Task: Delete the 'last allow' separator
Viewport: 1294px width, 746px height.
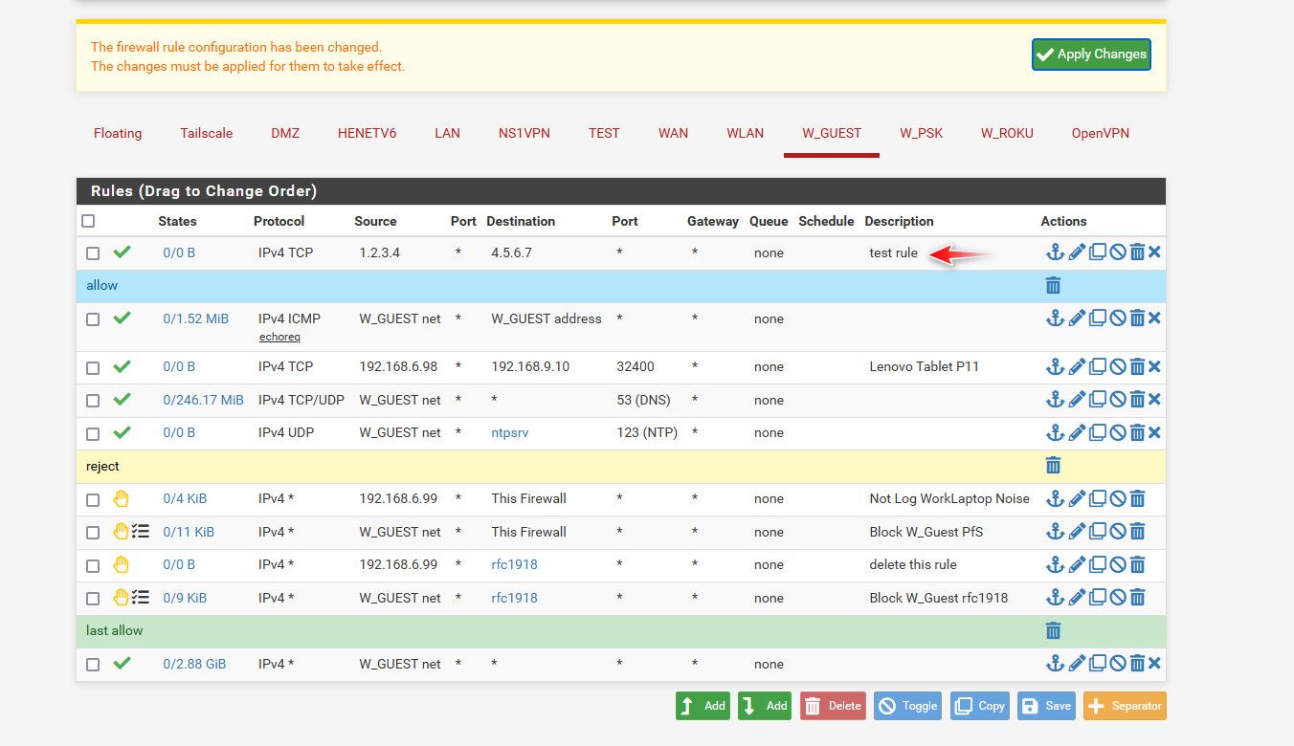Action: click(x=1053, y=630)
